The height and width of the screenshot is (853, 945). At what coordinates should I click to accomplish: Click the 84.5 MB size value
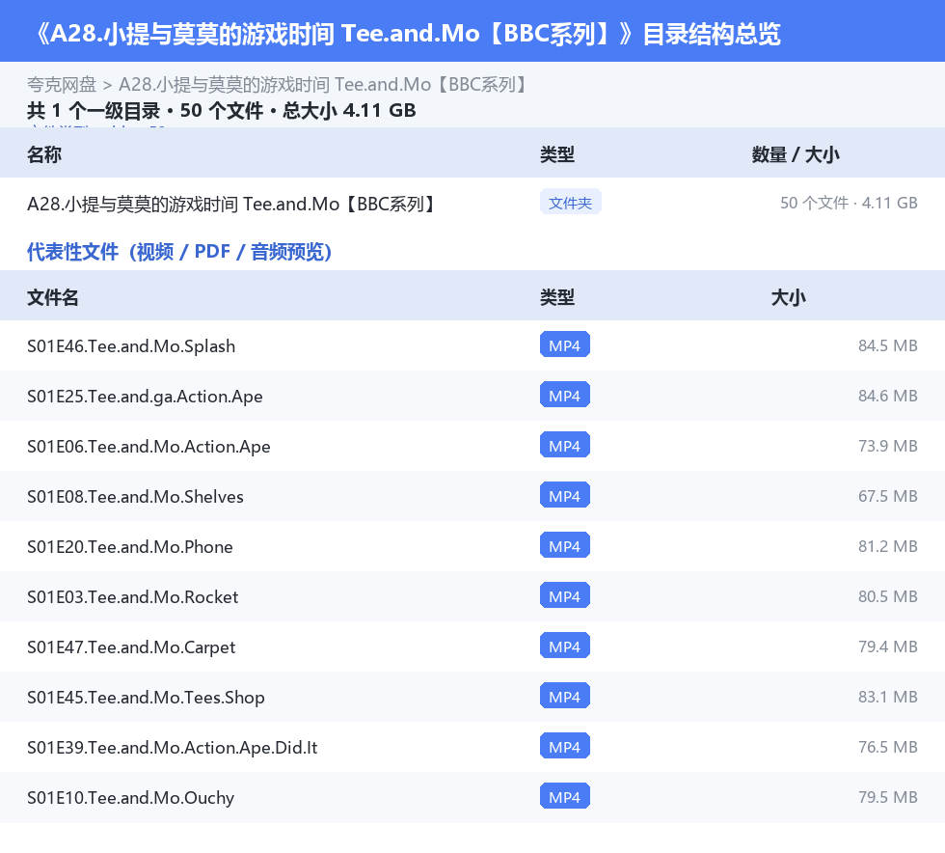coord(888,345)
